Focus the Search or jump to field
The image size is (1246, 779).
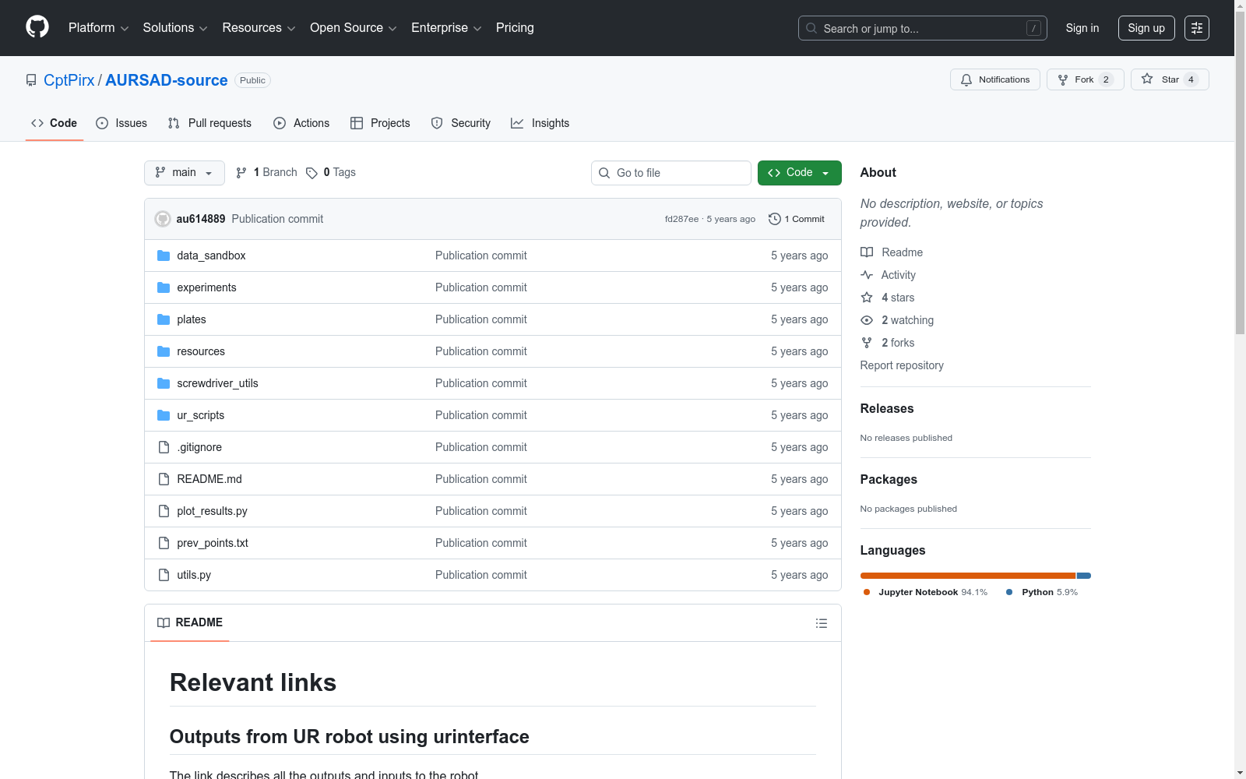click(x=923, y=28)
